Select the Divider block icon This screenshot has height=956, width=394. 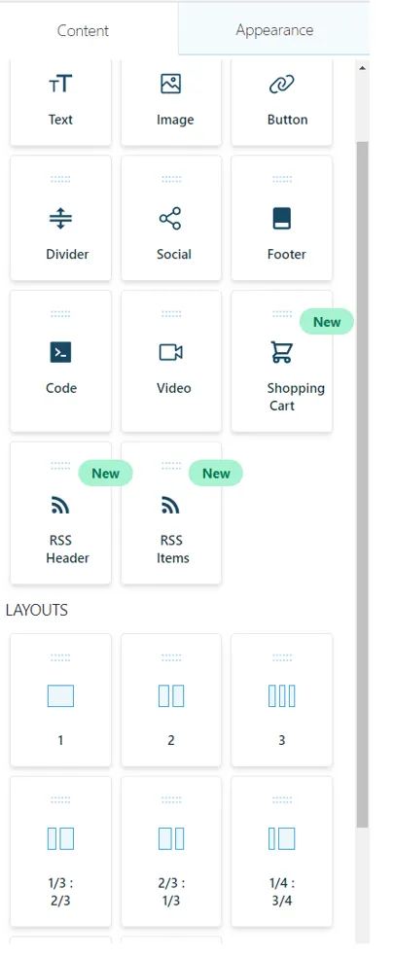pyautogui.click(x=60, y=218)
